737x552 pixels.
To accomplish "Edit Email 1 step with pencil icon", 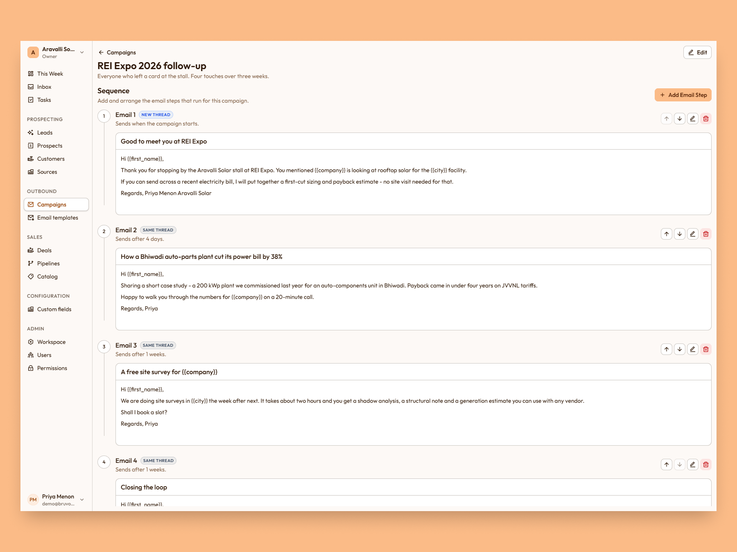I will tap(693, 119).
